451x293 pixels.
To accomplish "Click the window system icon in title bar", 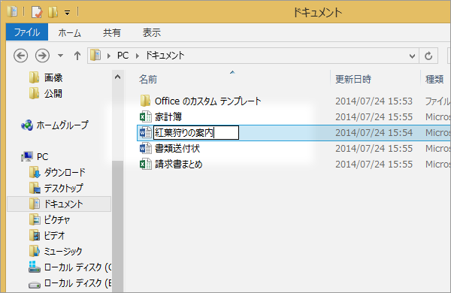I will click(12, 12).
